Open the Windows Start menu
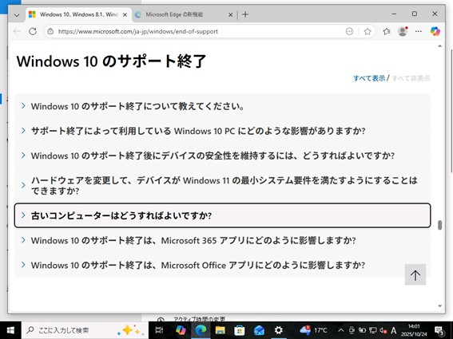453x339 pixels. point(10,330)
